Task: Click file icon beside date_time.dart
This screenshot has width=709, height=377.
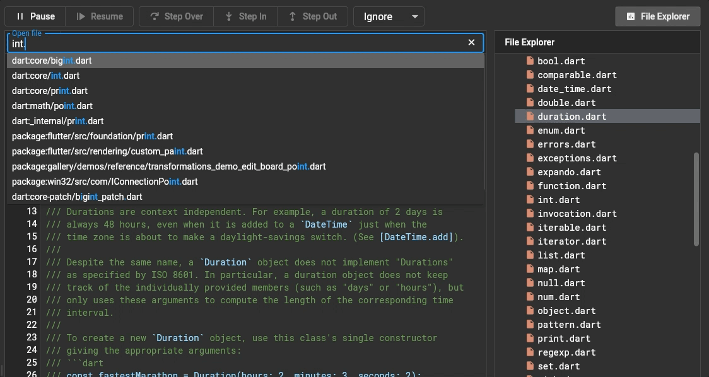Action: [x=530, y=89]
